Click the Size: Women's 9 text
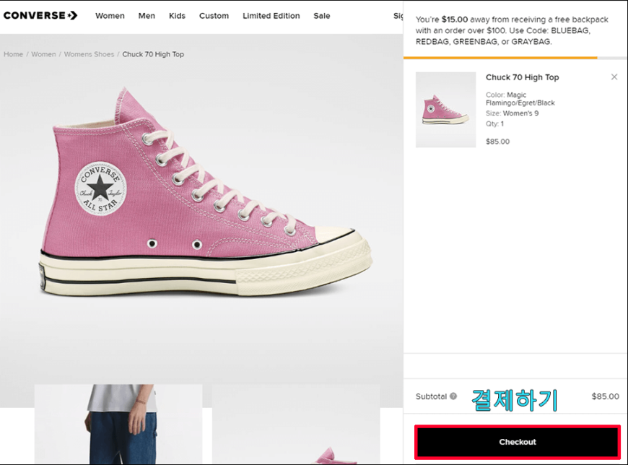 (513, 113)
